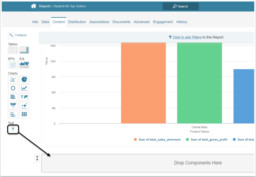Toggle the Sum of total_gross_profit legend

coord(207,139)
